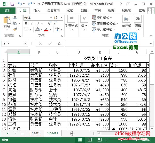
Task: Open the 剪贴板 clipboard dialog launcher
Action: 20,36
